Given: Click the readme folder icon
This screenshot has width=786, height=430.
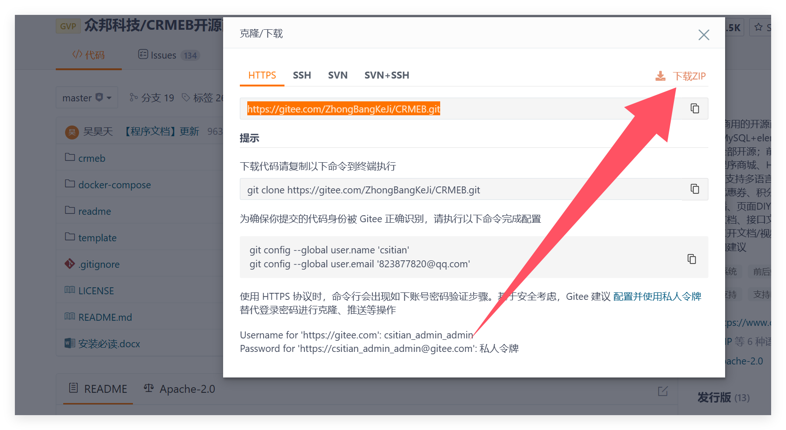Looking at the screenshot, I should pos(70,210).
